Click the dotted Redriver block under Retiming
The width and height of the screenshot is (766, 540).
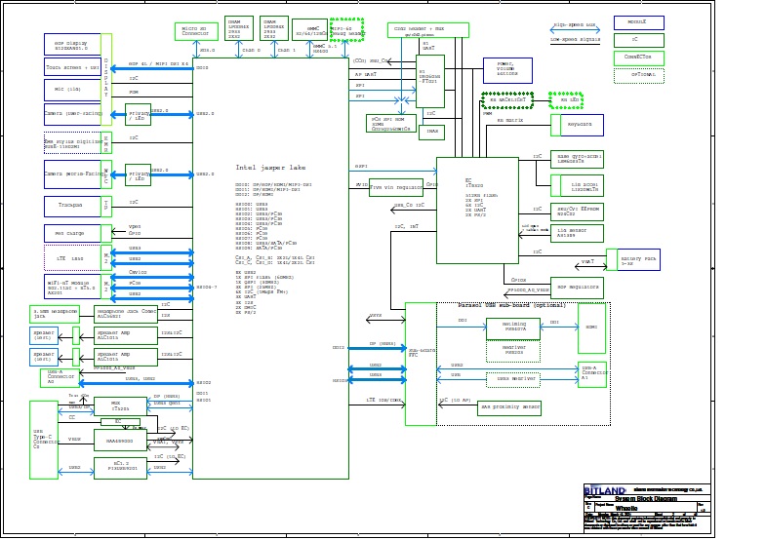[513, 351]
